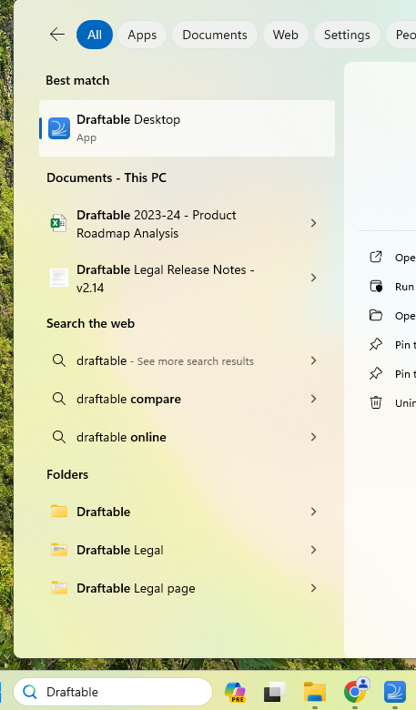416x710 pixels.
Task: Click the Run as administrator shield icon
Action: coord(376,286)
